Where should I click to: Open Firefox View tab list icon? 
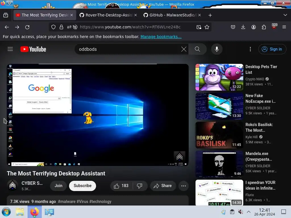(6, 15)
